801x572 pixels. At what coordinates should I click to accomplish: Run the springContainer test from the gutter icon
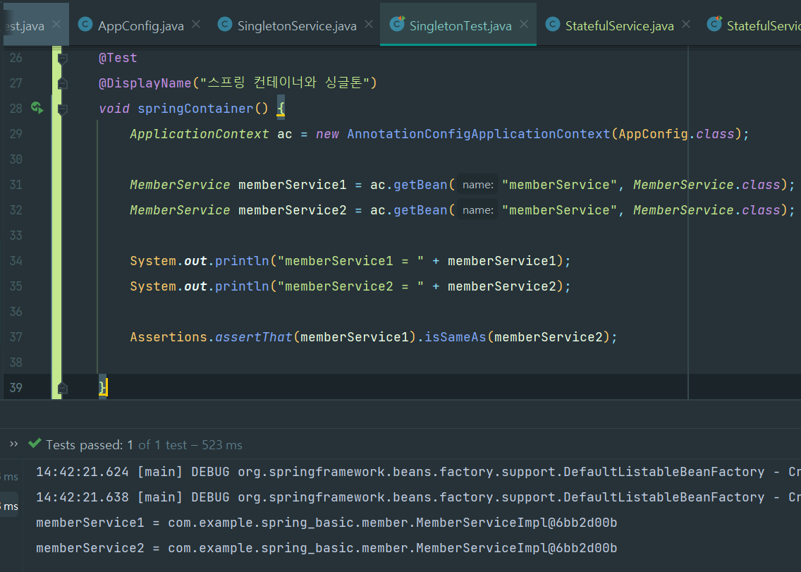click(x=37, y=108)
